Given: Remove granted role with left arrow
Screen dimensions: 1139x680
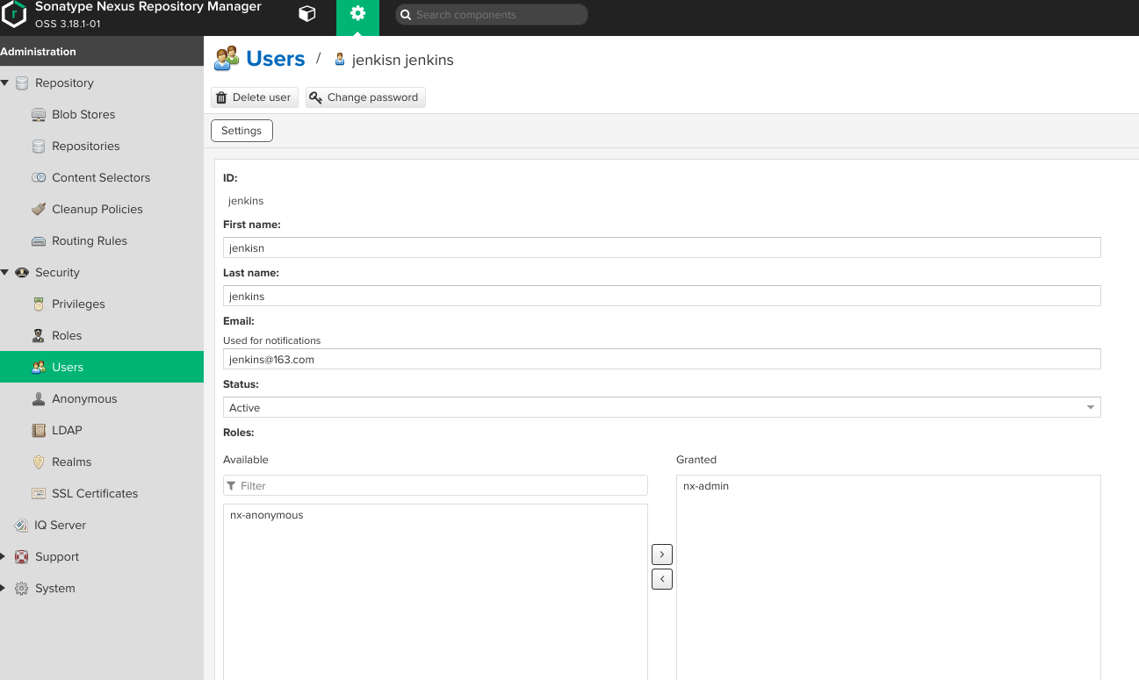Looking at the screenshot, I should coord(662,579).
